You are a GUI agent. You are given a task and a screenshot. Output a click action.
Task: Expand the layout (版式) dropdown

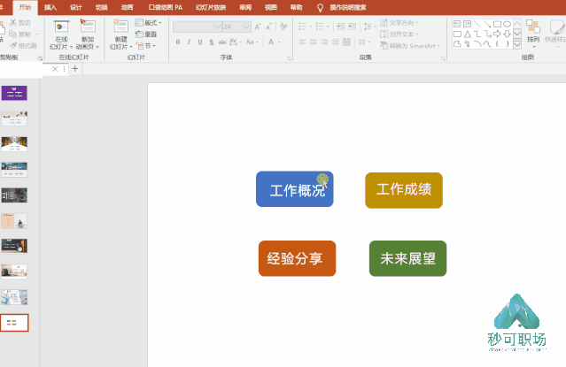point(160,23)
